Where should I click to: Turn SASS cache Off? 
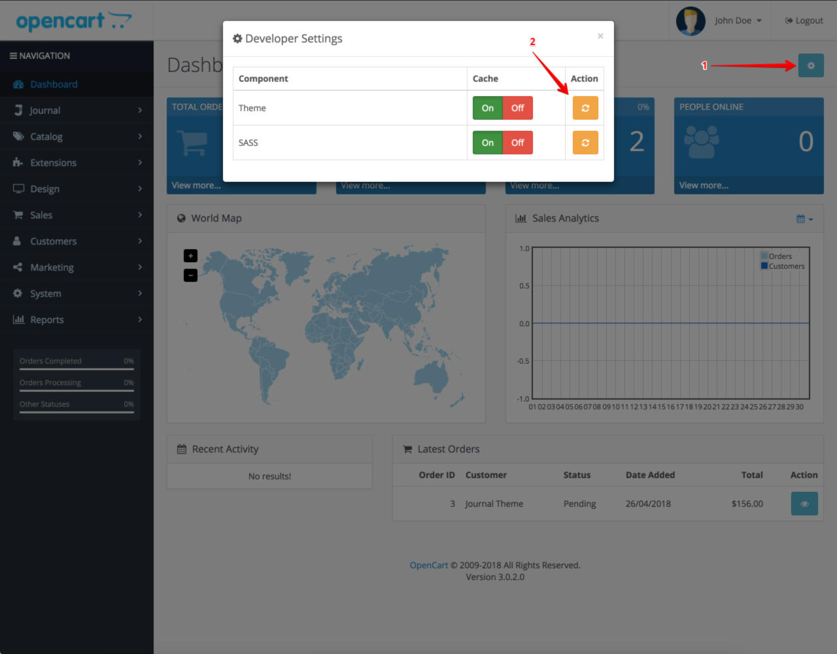pyautogui.click(x=518, y=143)
